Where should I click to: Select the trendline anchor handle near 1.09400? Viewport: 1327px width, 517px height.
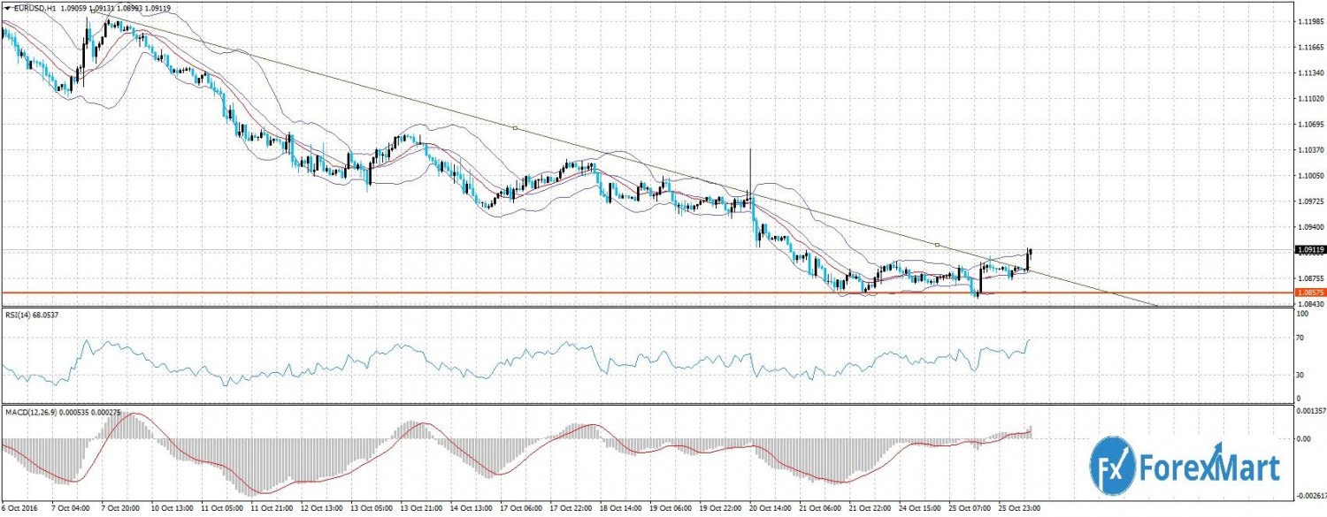[x=937, y=244]
